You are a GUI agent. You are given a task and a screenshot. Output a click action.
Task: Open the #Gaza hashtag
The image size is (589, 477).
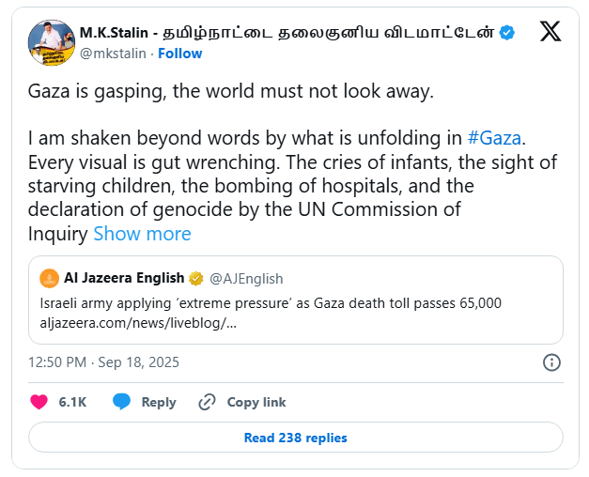(494, 137)
